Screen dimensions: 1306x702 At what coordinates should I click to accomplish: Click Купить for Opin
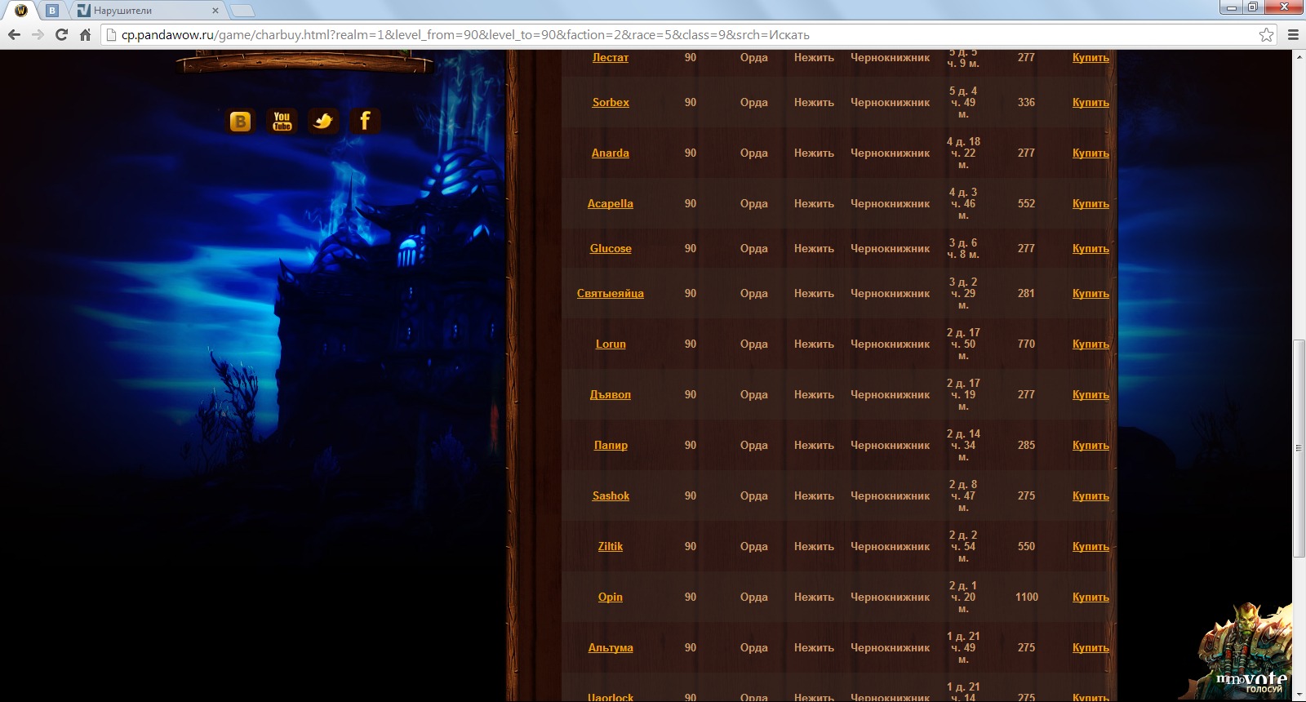pos(1091,597)
